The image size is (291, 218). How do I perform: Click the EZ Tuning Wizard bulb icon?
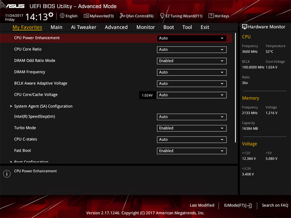click(162, 16)
